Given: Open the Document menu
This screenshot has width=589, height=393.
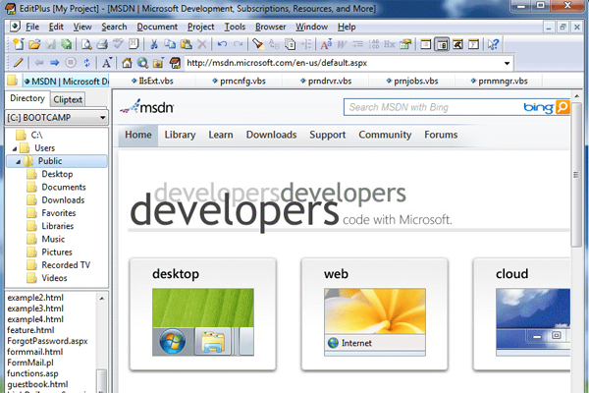Looking at the screenshot, I should click(157, 27).
